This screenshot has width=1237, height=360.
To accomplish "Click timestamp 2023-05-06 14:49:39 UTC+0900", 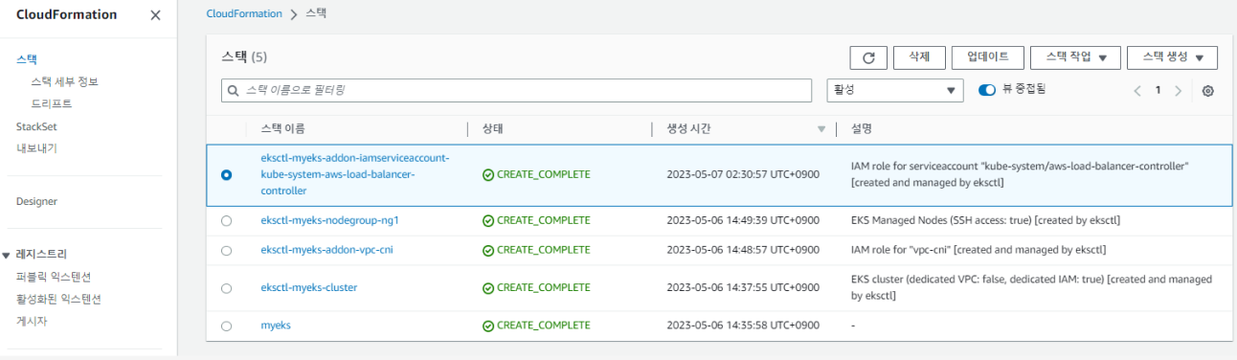I will (x=743, y=220).
